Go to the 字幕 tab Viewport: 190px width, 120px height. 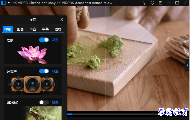coord(45,29)
